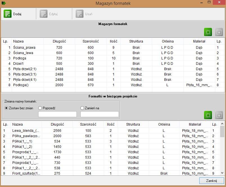The width and height of the screenshot is (226, 187).
Task: Click the 1450 length cell
Action: pyautogui.click(x=57, y=146)
